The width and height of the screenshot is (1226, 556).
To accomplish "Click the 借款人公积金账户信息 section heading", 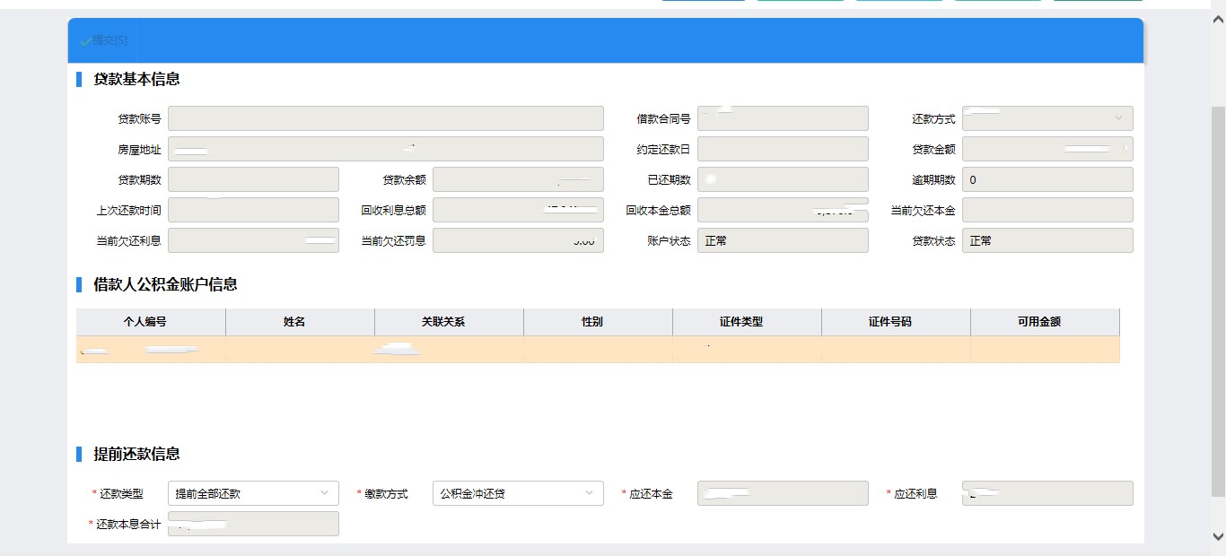I will click(165, 284).
